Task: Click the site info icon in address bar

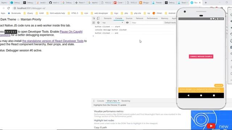Action: [x=15, y=8]
